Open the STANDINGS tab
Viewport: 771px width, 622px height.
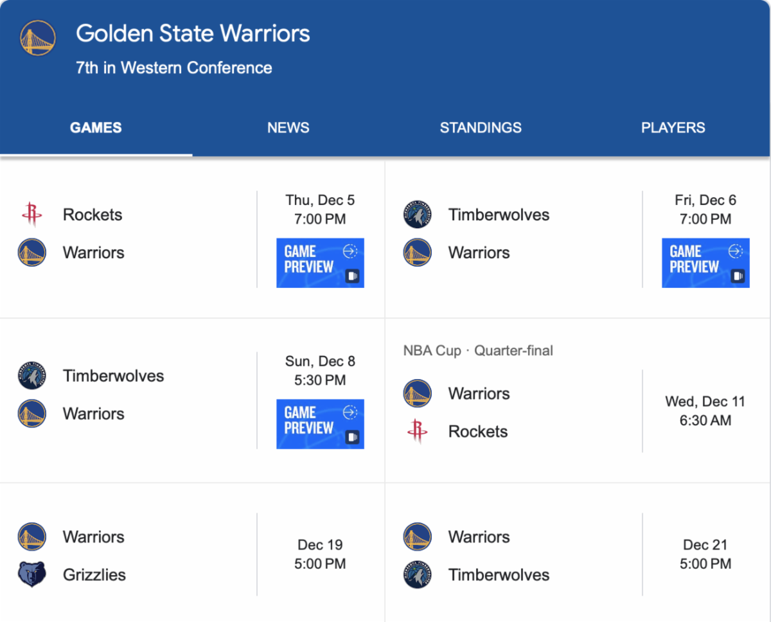pyautogui.click(x=481, y=128)
